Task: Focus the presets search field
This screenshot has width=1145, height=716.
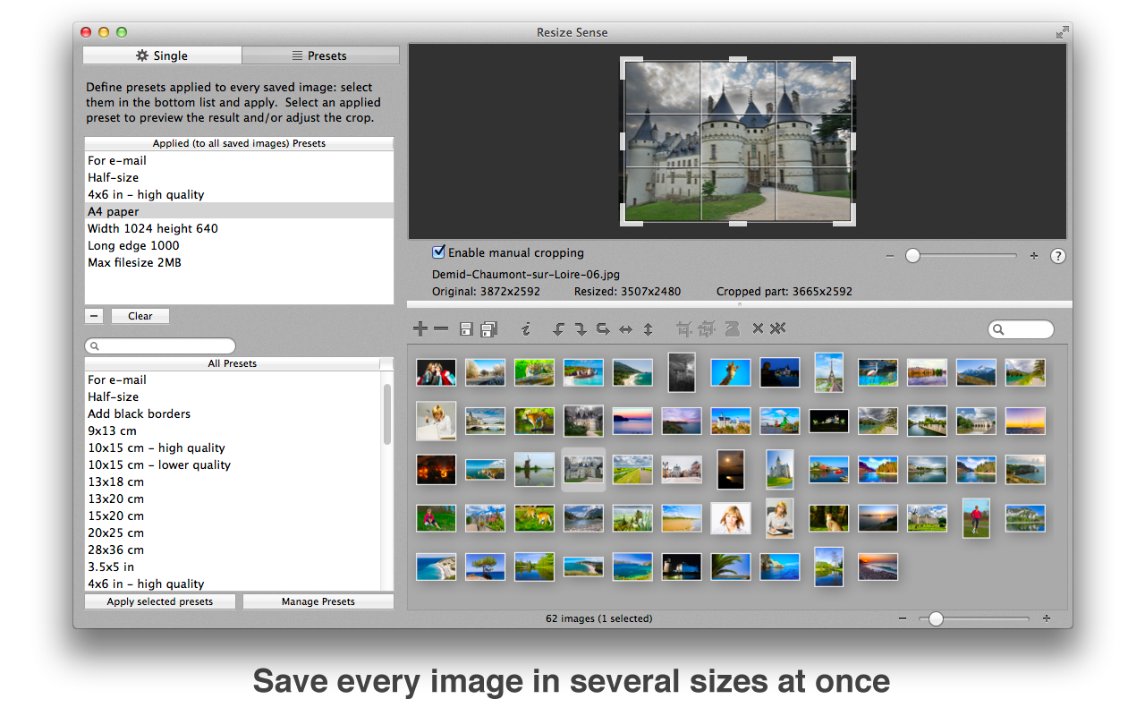Action: coord(160,346)
